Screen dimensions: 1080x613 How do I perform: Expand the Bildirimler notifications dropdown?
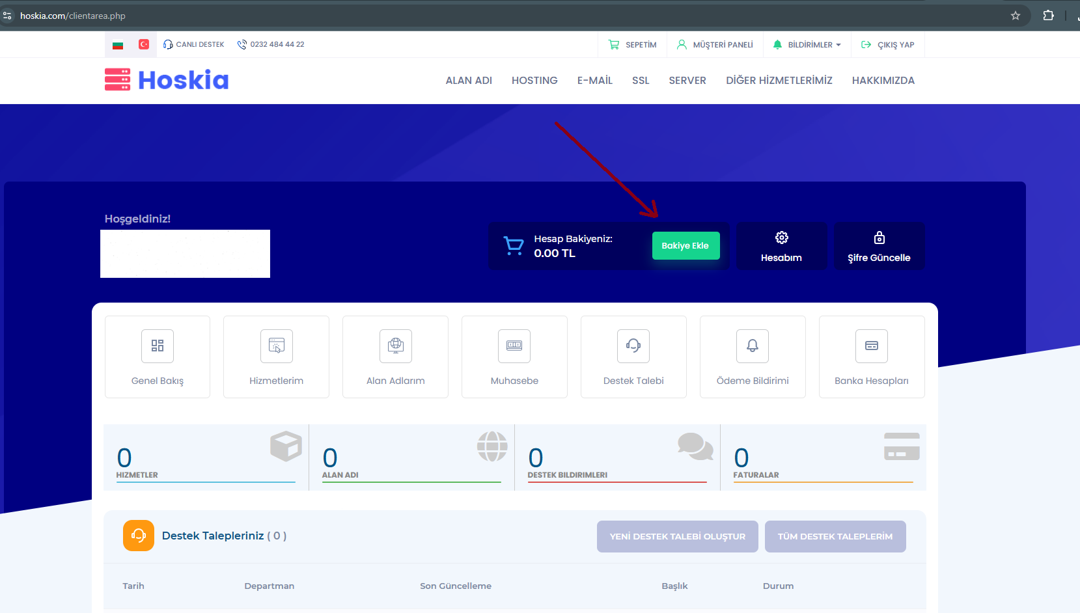[807, 45]
